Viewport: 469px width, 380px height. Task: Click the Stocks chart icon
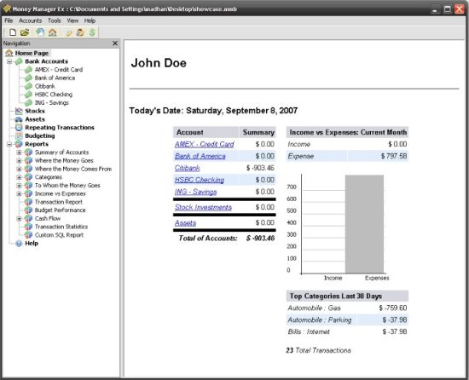pos(19,111)
